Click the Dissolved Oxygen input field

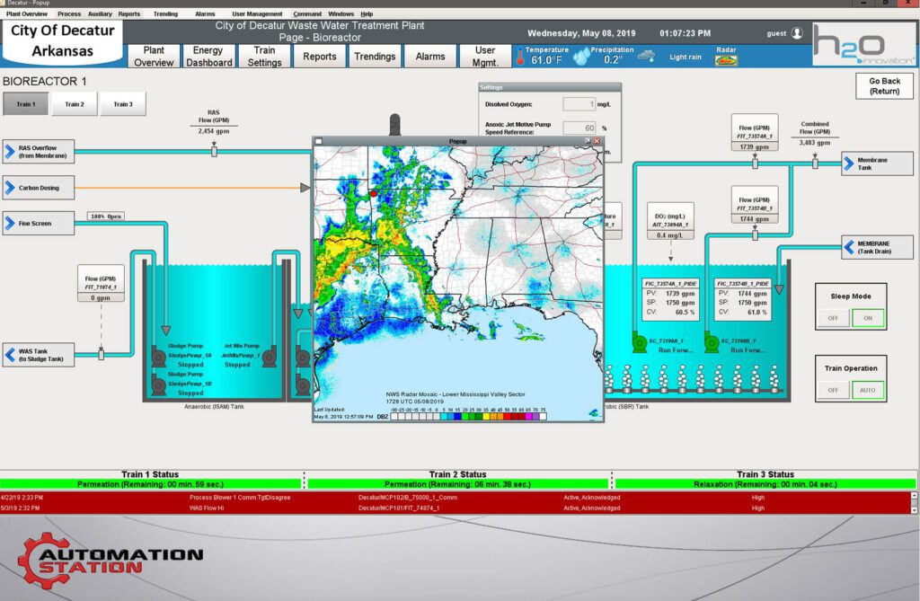click(x=579, y=104)
